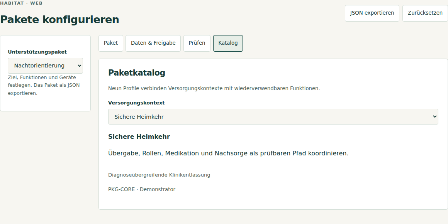
Task: Click the 'Ziel, Funktionen und Geräte festlegen' hint
Action: 44,85
